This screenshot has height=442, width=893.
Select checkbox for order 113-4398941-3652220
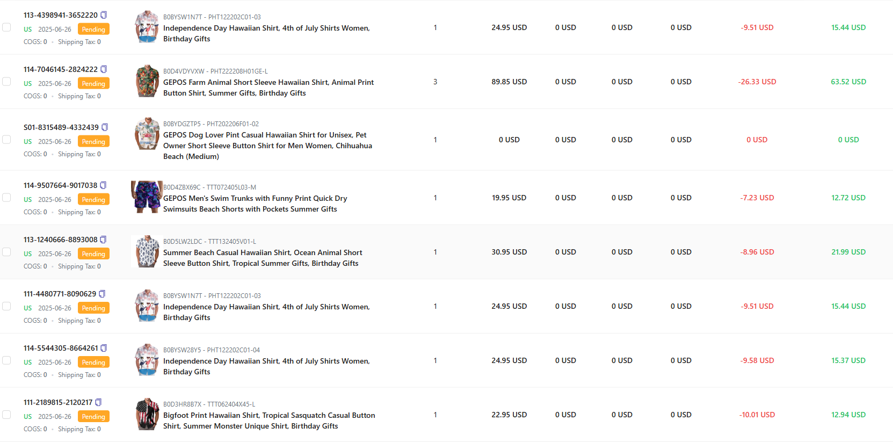point(6,27)
